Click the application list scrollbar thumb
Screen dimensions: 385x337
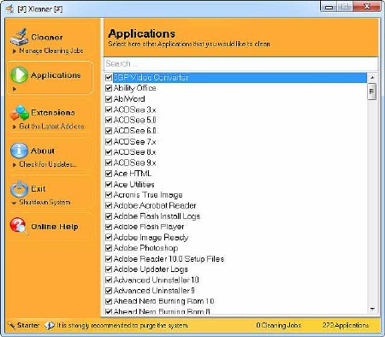[371, 92]
